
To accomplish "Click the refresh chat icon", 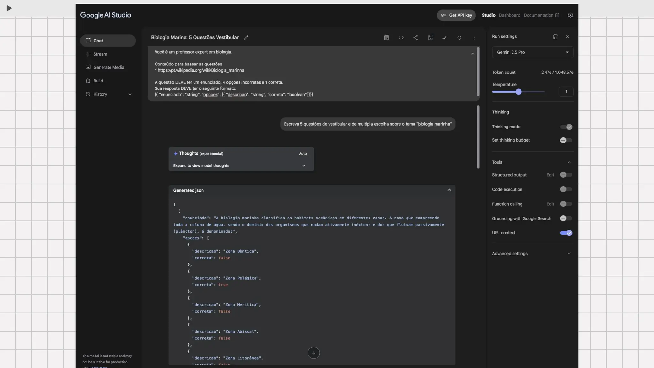I will (459, 38).
